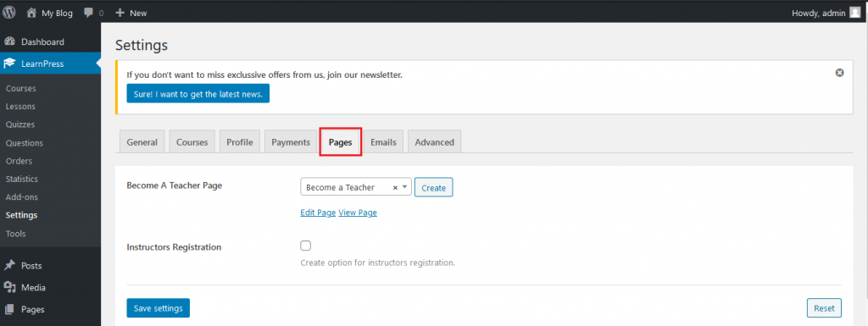Enable the Instructors Registration checkbox

(305, 246)
